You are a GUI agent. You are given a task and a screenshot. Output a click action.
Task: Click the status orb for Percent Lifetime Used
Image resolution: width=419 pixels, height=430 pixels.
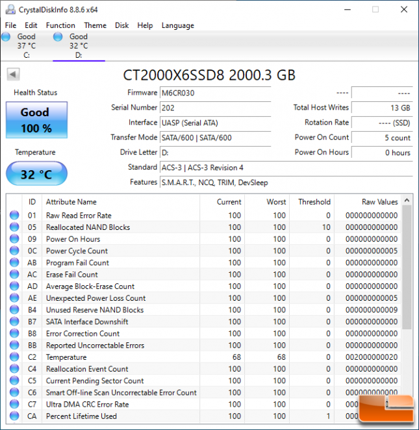click(14, 416)
